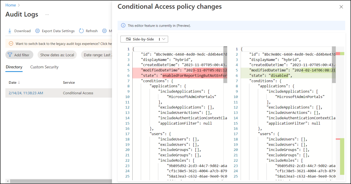Click "excludeGroups" line in the right pane
This screenshot has width=351, height=184.
(x=288, y=155)
